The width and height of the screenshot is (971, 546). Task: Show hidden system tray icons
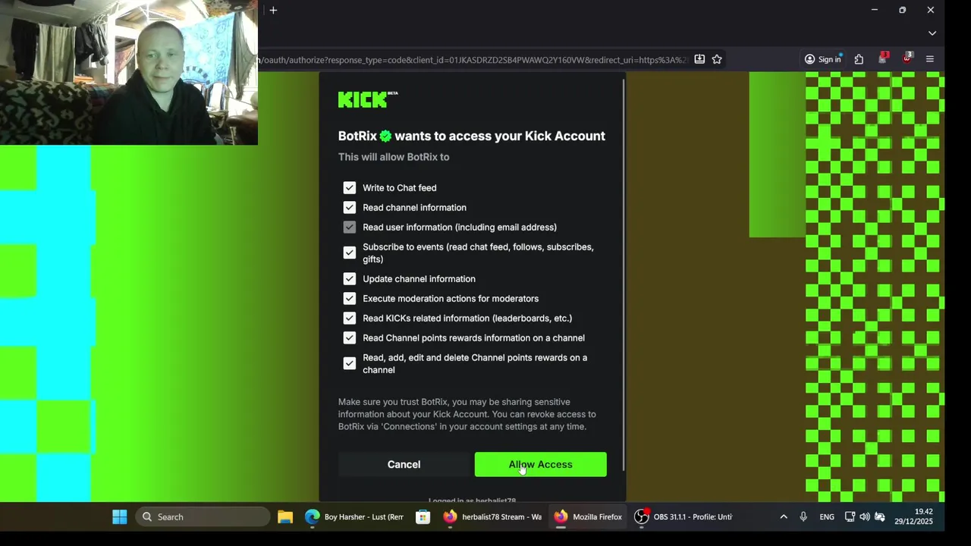coord(784,516)
